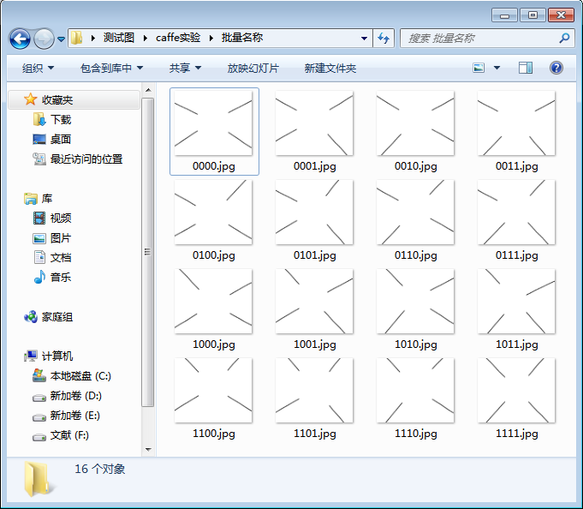583x509 pixels.
Task: Select the 1011.jpg thumbnail
Action: point(516,302)
